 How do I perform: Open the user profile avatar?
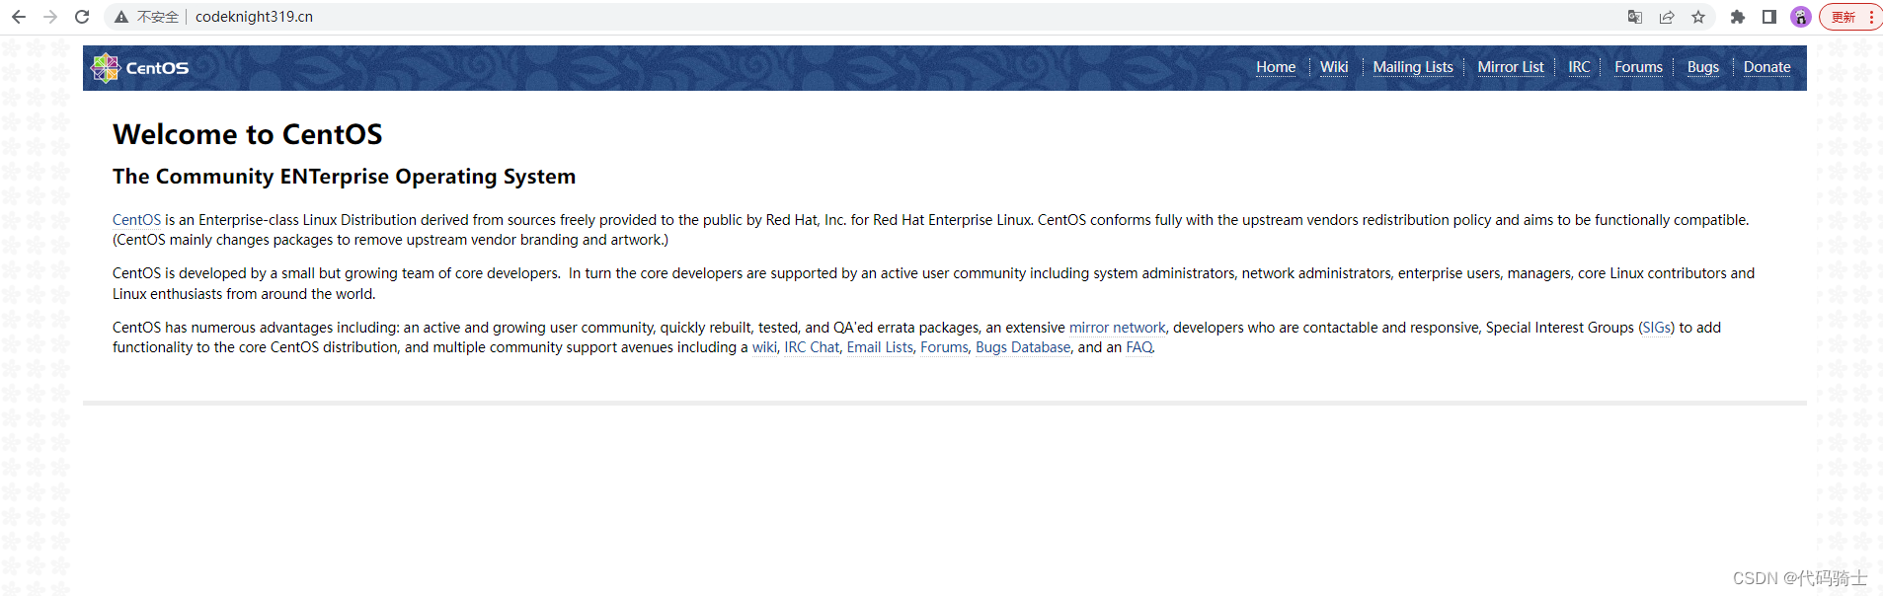(1801, 17)
